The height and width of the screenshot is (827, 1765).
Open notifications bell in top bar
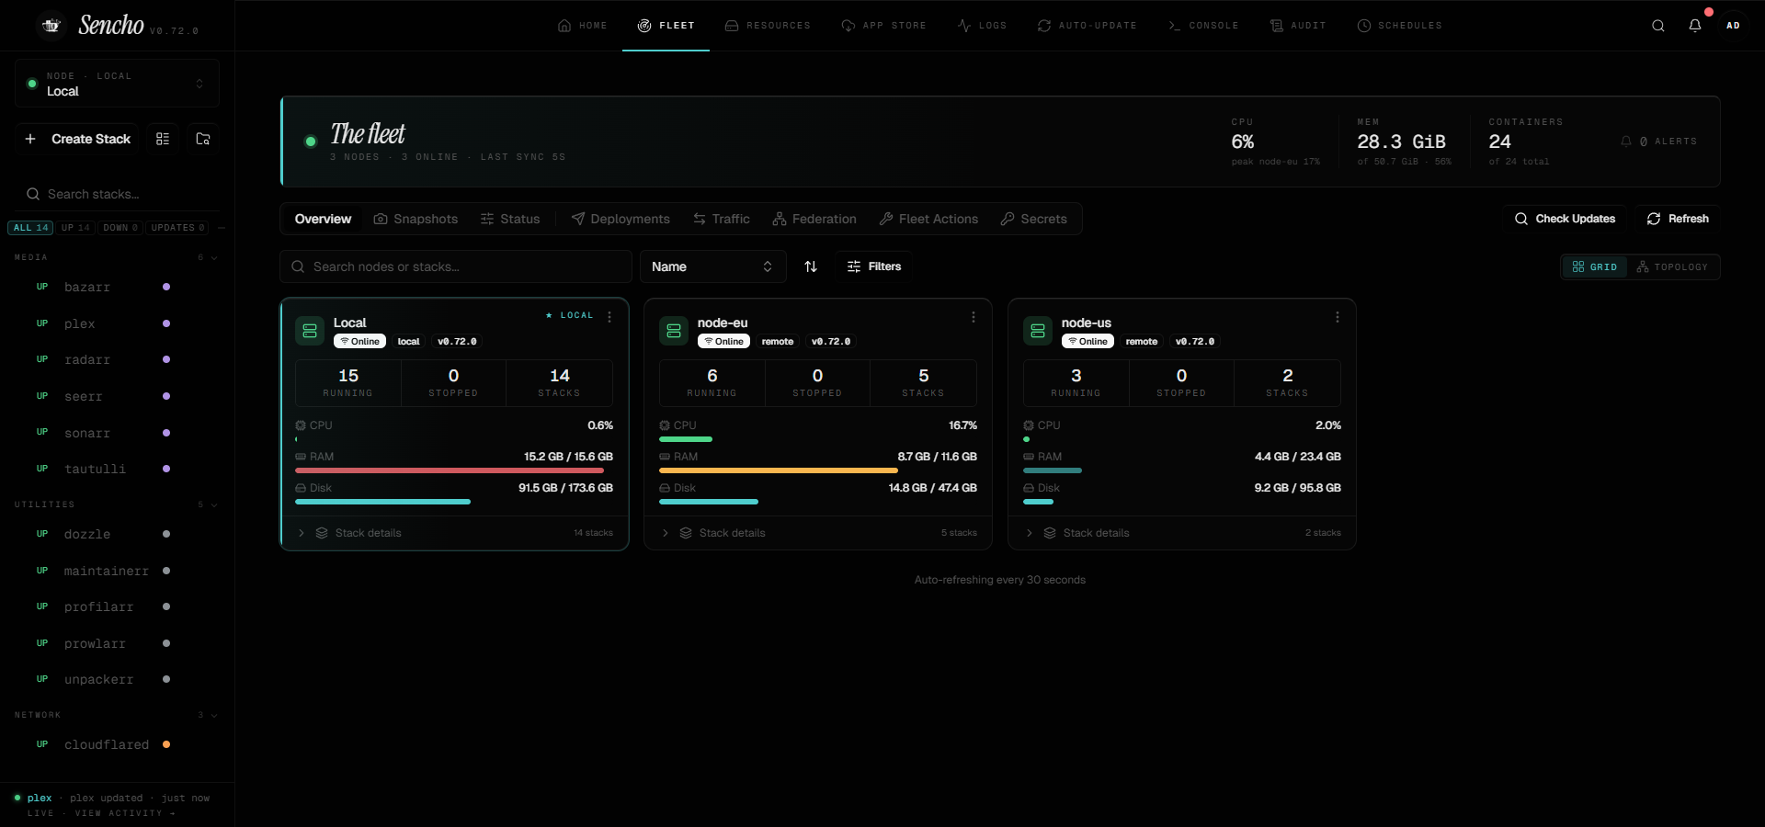[x=1695, y=26]
